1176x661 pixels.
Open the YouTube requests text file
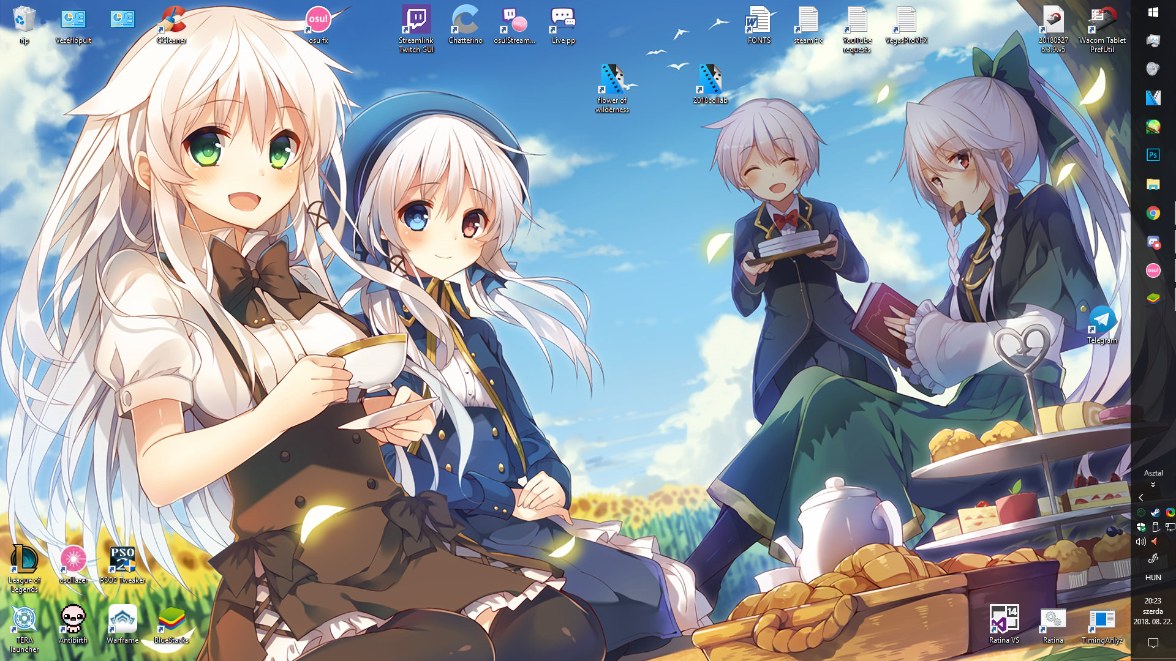pyautogui.click(x=857, y=29)
